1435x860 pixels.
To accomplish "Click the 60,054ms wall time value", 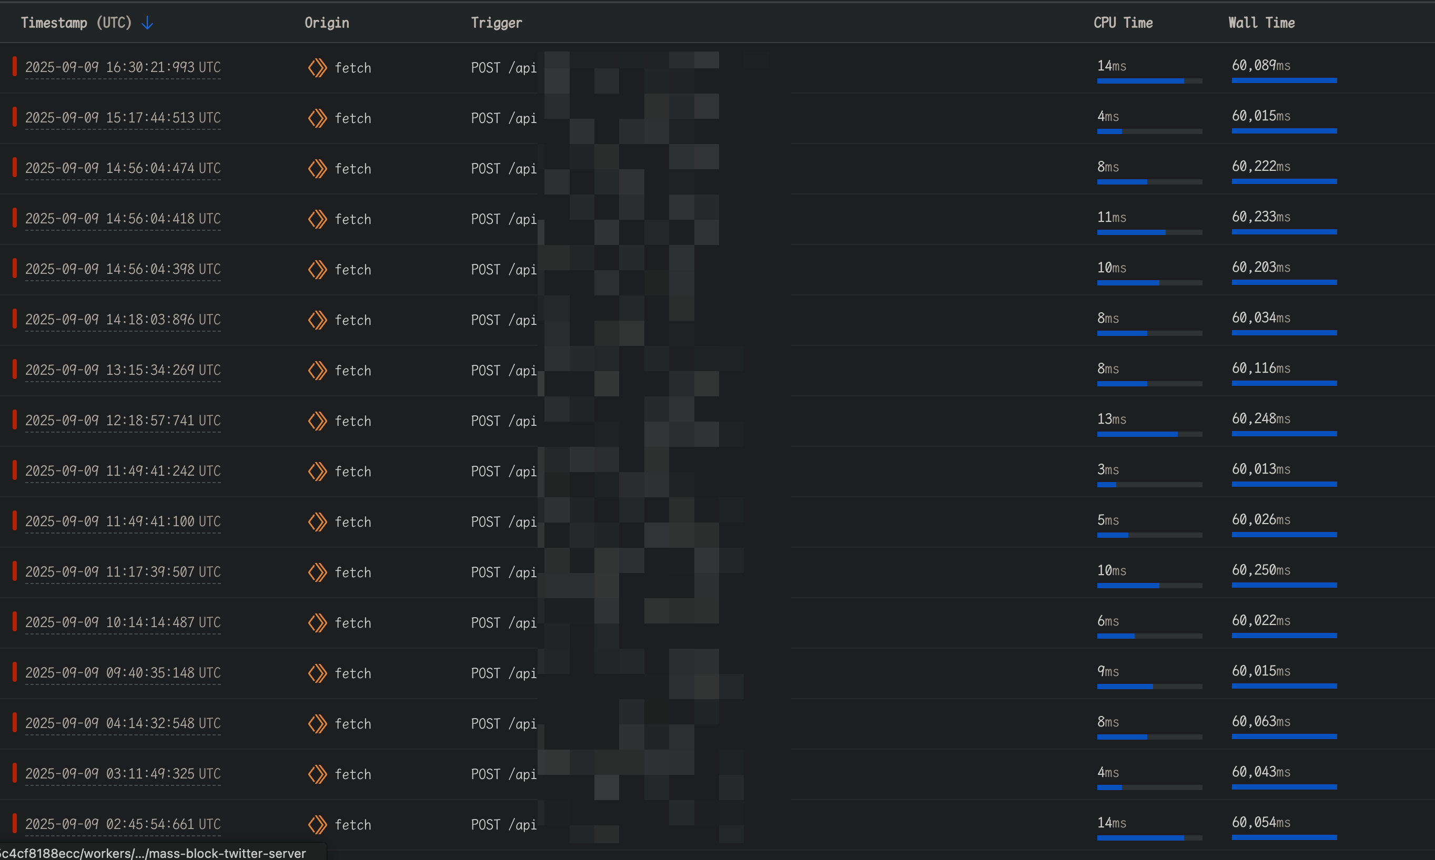I will click(1260, 822).
